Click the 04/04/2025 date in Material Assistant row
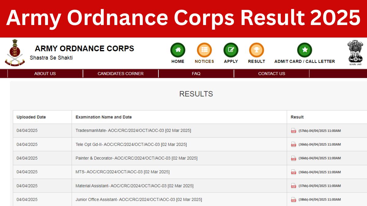Screen dimensions: 367x206 (x=27, y=186)
